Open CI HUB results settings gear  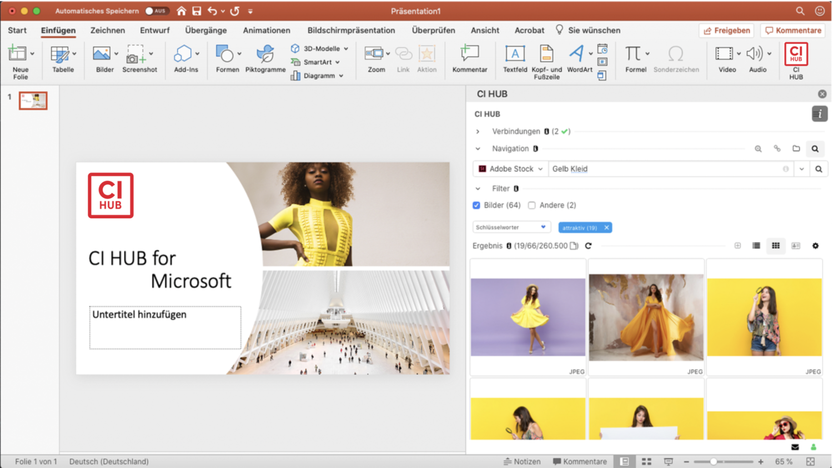[x=815, y=245]
